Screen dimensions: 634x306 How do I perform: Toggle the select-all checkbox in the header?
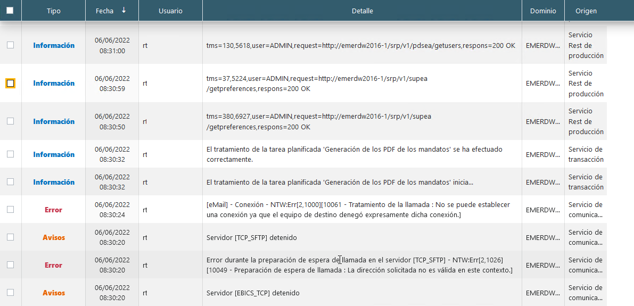[10, 11]
